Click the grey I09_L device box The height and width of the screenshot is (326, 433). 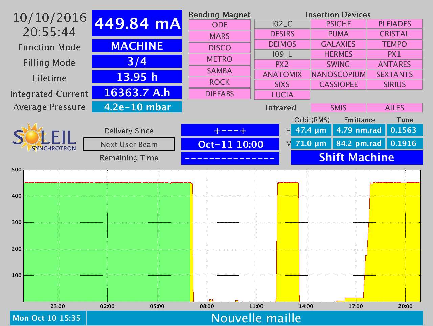click(282, 54)
